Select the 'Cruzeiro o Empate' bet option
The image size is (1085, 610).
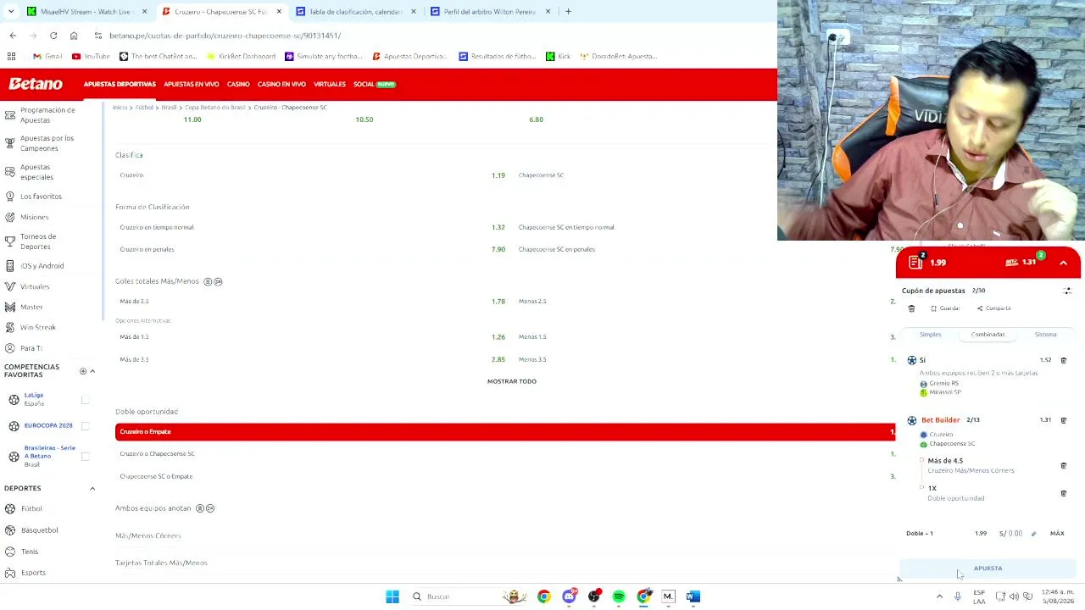tap(505, 432)
